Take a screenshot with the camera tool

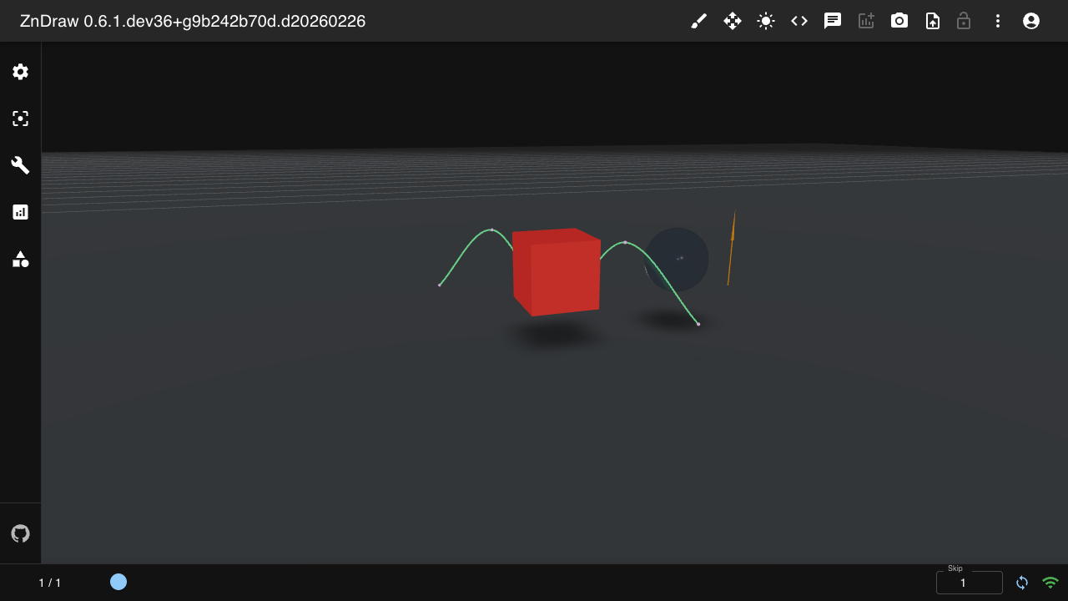pyautogui.click(x=899, y=21)
